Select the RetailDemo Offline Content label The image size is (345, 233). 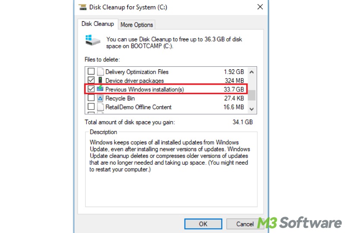[138, 107]
